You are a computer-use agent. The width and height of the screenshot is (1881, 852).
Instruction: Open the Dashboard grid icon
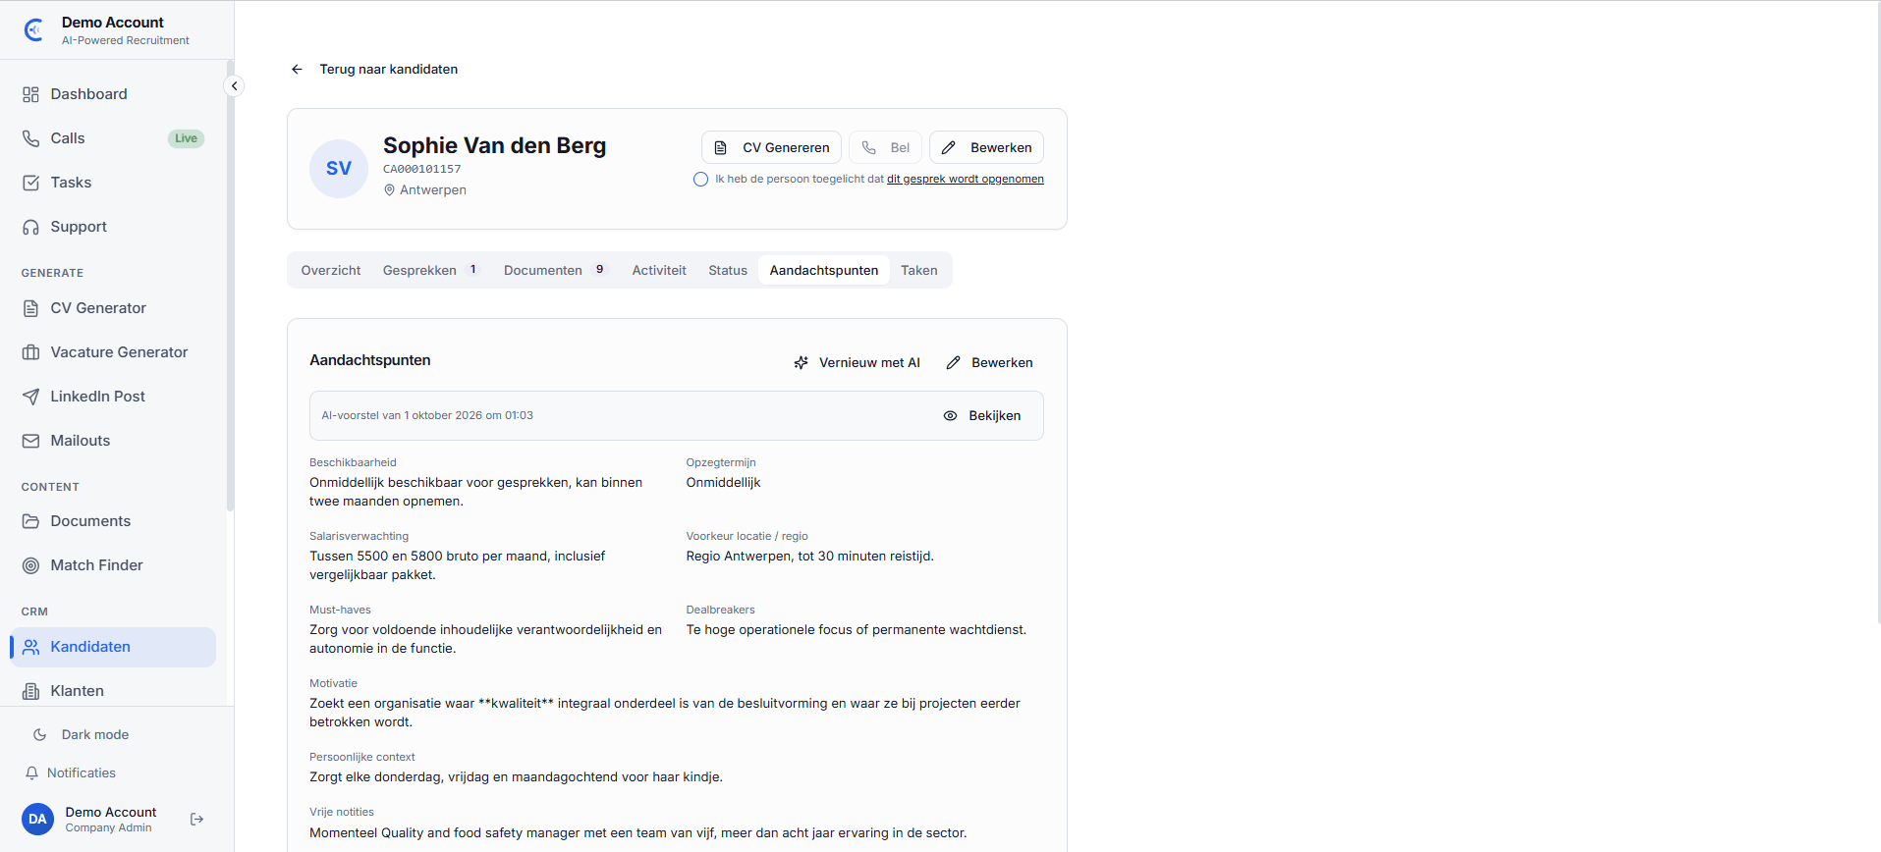pyautogui.click(x=30, y=94)
